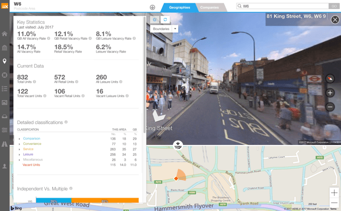Expand the Comparison classification row
The width and height of the screenshot is (341, 211).
(x=19, y=139)
